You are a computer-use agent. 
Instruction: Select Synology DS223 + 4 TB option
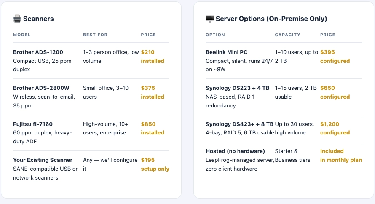click(x=238, y=88)
